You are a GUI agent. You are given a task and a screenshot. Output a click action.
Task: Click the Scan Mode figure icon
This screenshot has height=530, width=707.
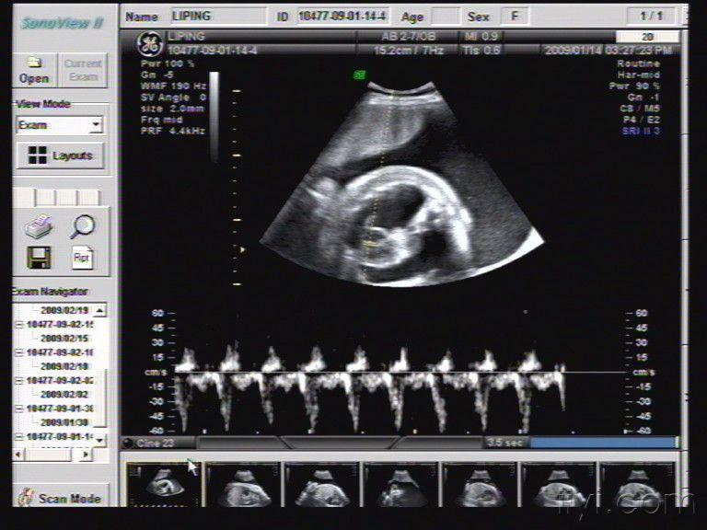26,497
